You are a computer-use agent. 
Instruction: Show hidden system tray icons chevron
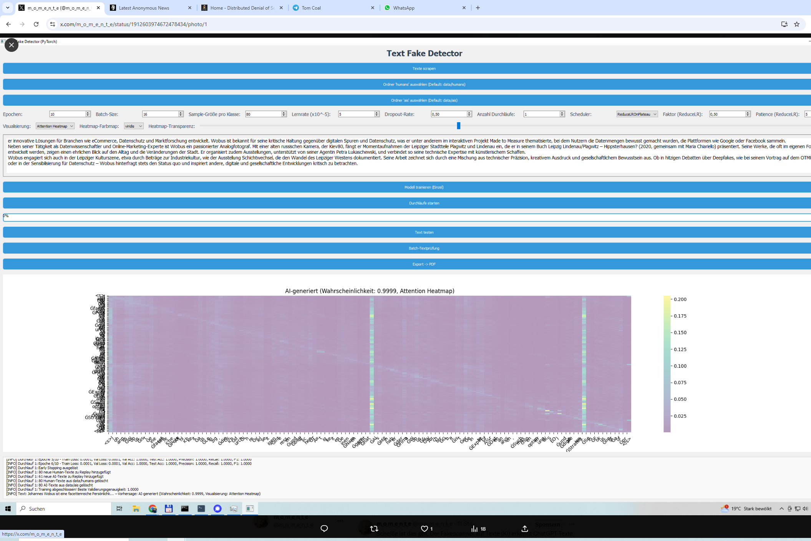coord(781,508)
